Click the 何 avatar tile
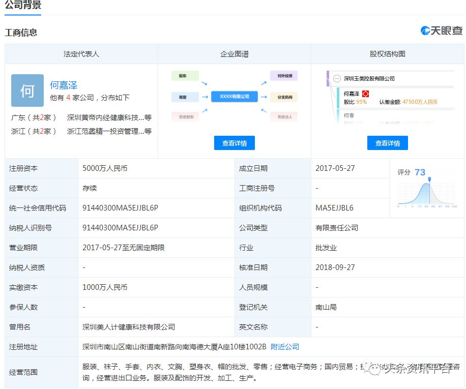466x389 pixels. click(27, 91)
